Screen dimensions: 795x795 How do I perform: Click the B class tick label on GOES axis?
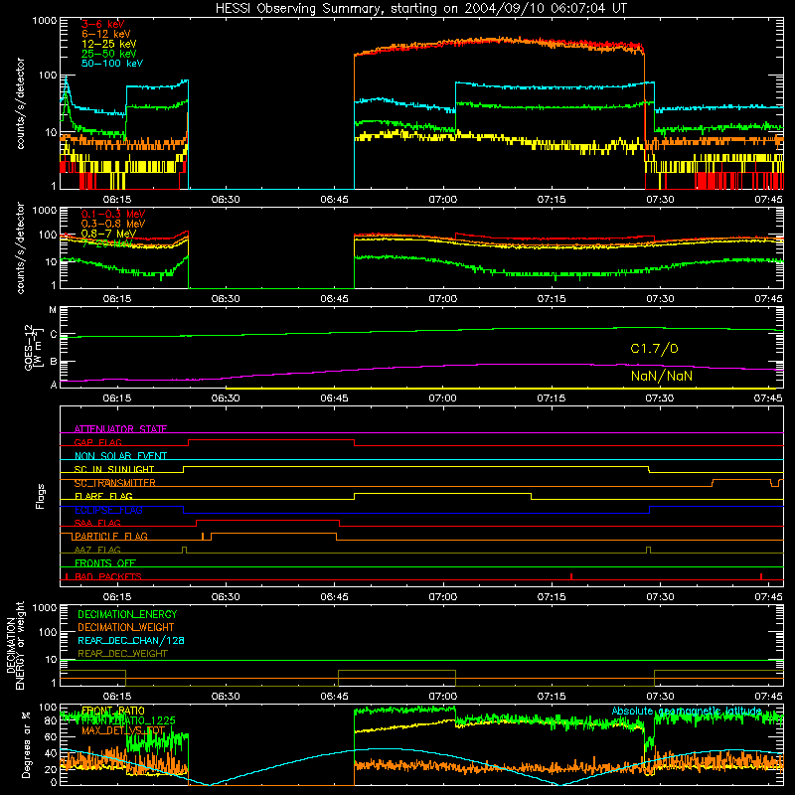pos(53,362)
